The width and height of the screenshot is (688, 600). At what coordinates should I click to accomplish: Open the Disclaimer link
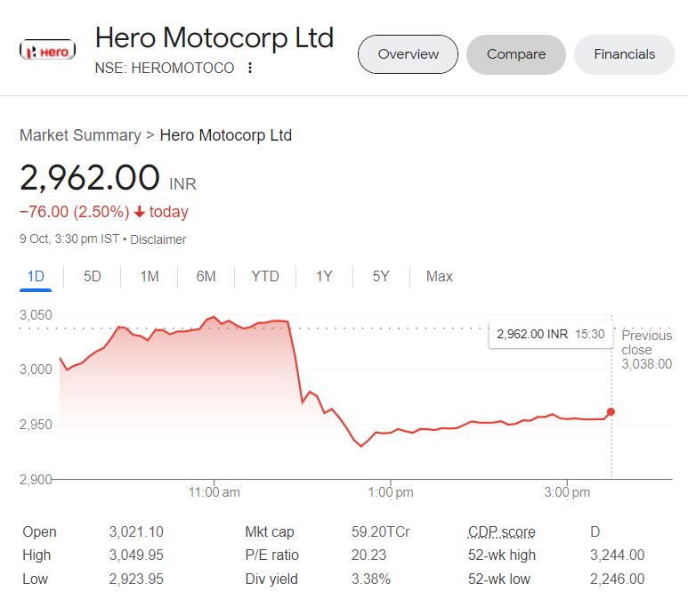(x=159, y=239)
